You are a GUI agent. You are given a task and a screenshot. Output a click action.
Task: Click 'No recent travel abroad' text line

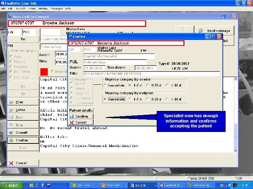[x=74, y=128]
